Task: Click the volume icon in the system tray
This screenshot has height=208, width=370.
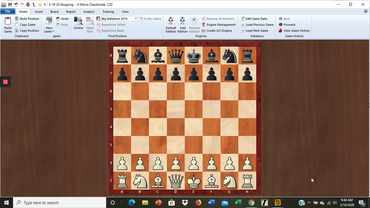Action: pyautogui.click(x=335, y=203)
